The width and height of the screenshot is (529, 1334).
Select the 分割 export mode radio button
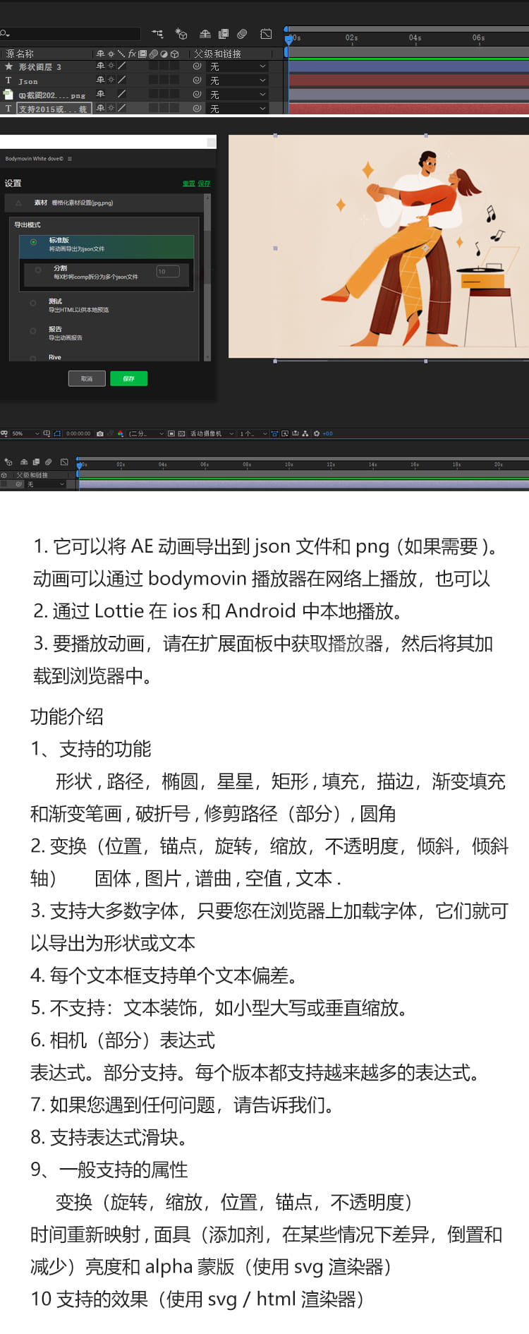tap(38, 270)
